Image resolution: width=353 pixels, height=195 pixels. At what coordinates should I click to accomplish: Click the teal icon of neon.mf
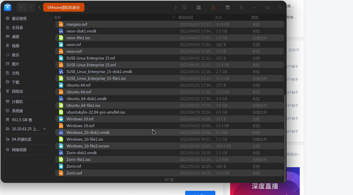coord(61,44)
